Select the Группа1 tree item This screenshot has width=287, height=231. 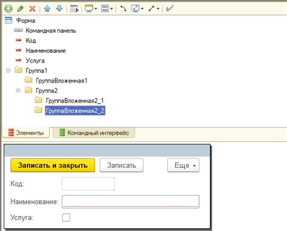click(36, 70)
